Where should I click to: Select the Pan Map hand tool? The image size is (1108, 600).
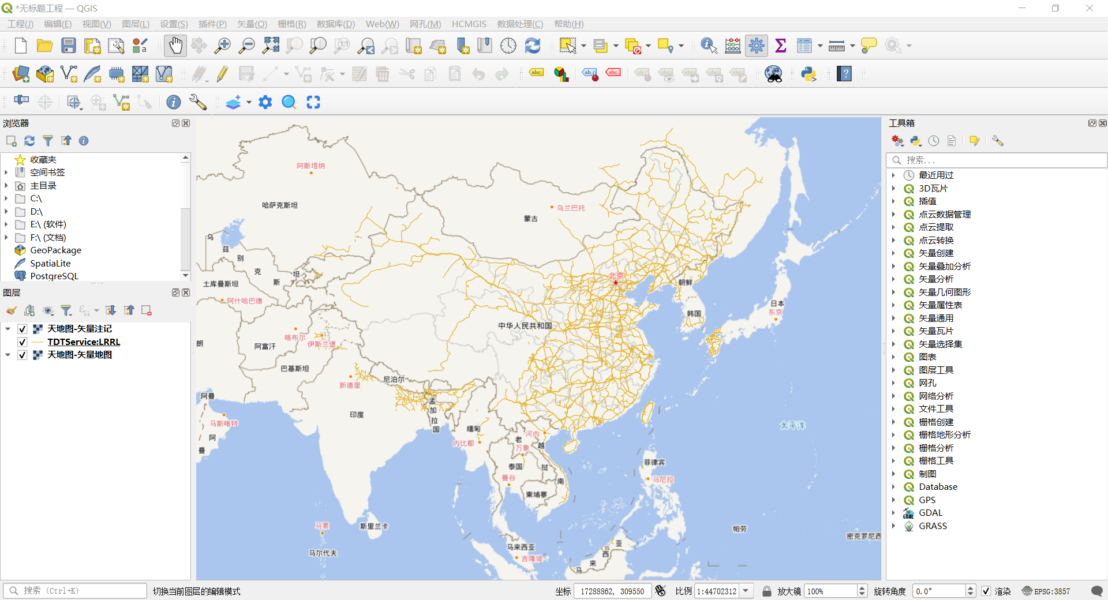click(175, 46)
